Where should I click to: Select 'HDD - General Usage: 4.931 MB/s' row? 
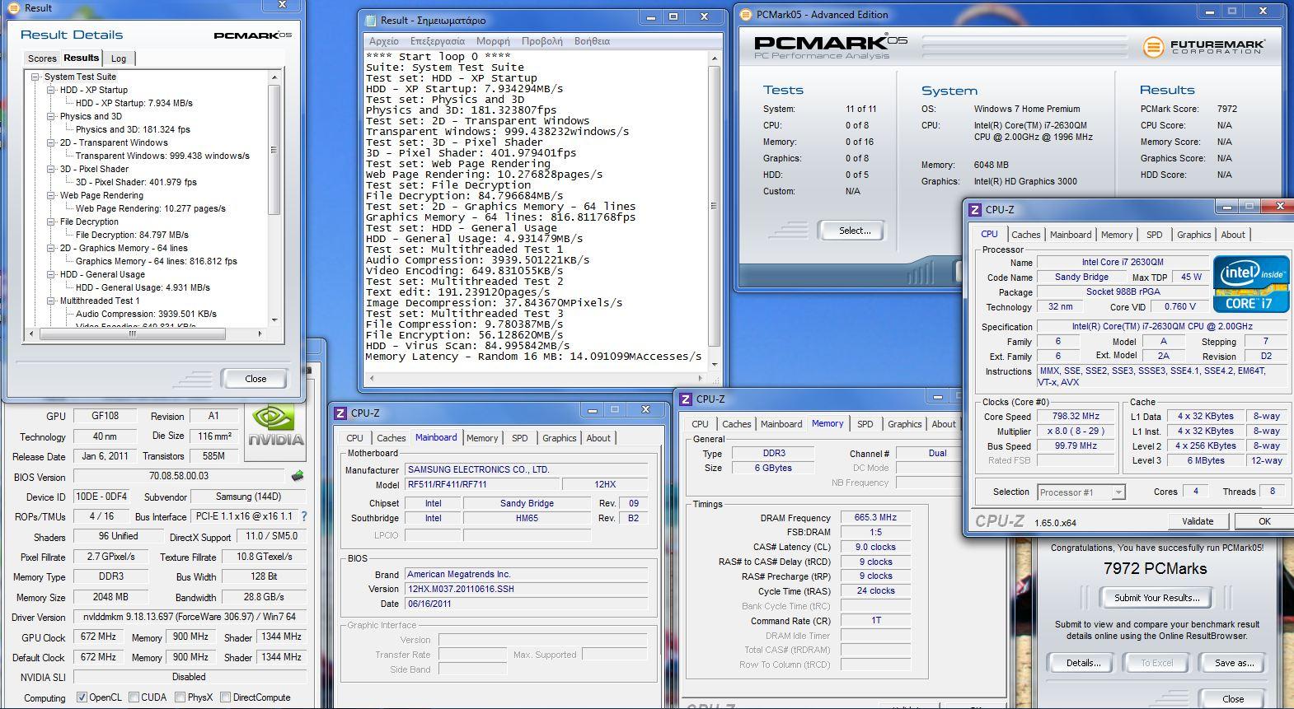pyautogui.click(x=143, y=287)
